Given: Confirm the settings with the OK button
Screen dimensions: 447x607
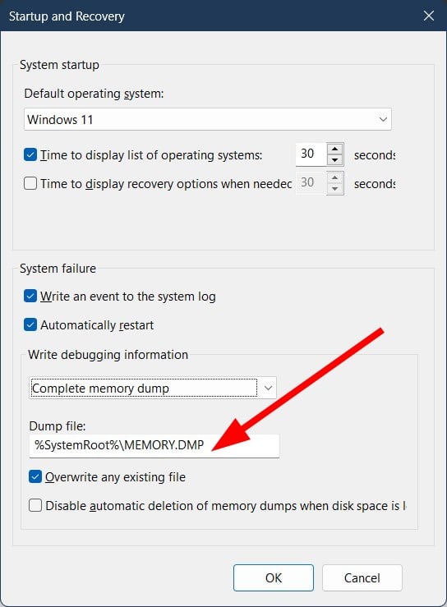Looking at the screenshot, I should 274,577.
